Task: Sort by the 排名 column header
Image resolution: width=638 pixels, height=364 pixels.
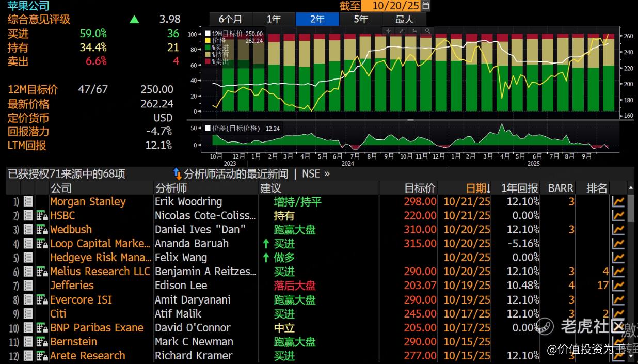Action: point(597,188)
